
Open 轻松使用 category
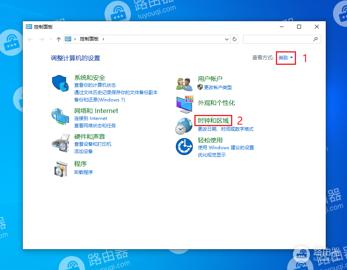tap(210, 140)
